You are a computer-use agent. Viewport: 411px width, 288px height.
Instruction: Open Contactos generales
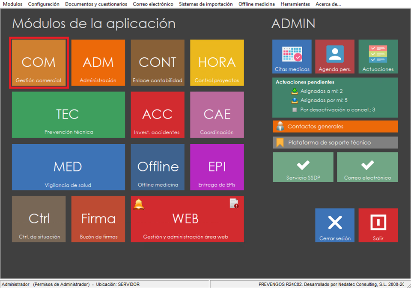(335, 127)
